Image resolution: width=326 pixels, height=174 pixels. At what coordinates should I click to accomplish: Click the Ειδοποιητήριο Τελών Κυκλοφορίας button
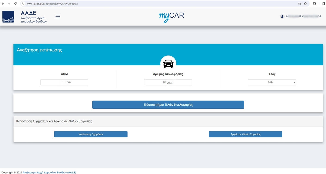tap(168, 105)
